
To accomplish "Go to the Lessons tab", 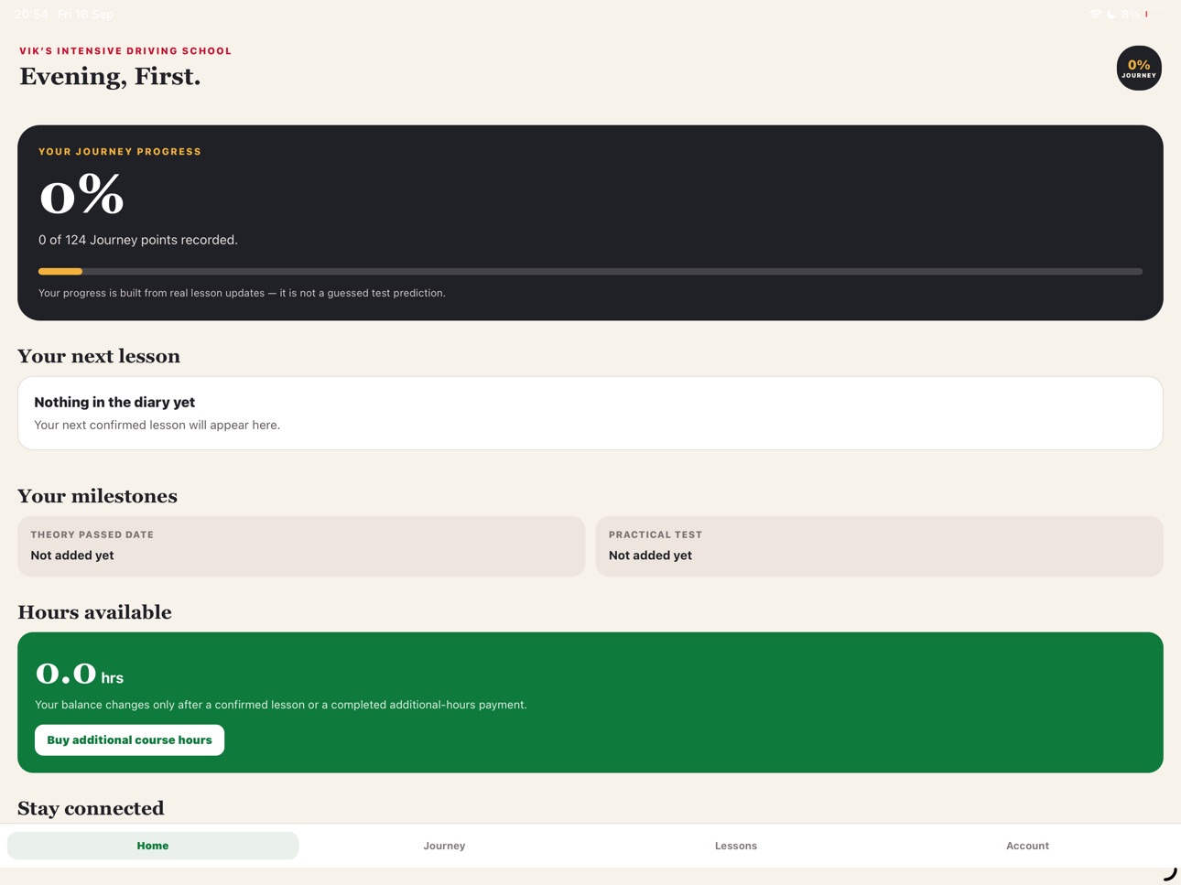I will 736,846.
